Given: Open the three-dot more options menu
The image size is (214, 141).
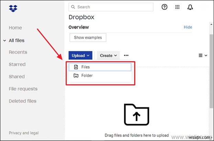Looking at the screenshot, I should (126, 55).
